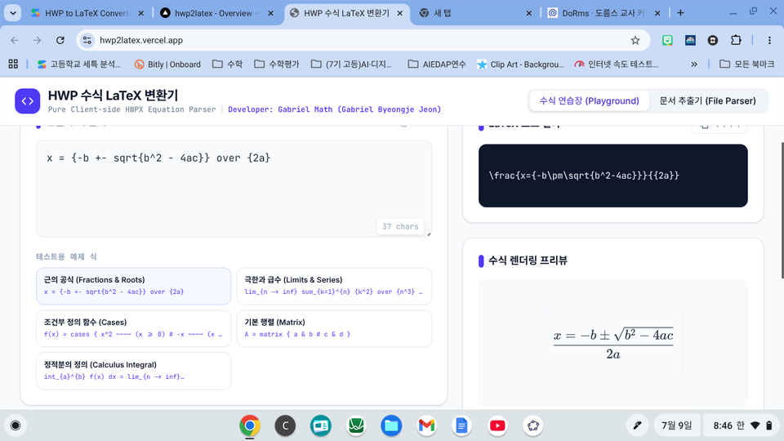Close the hwp2latex Overview tab
The image size is (784, 441).
(270, 14)
